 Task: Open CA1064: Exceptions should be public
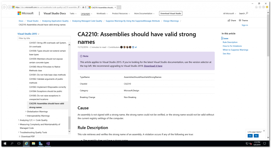pyautogui.click(x=46, y=91)
